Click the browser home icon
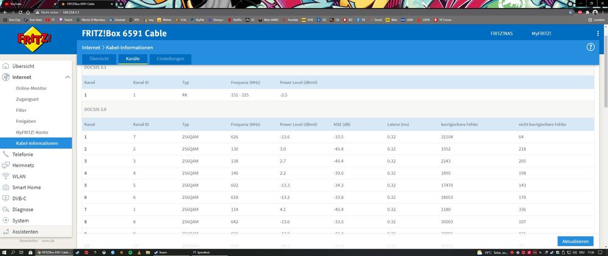Image resolution: width=608 pixels, height=256 pixels. [x=28, y=12]
